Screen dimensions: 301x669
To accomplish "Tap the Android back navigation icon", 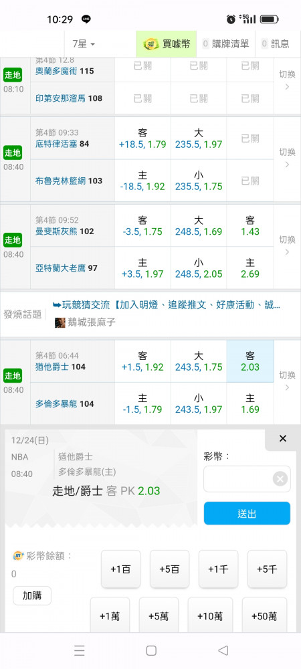I will (x=223, y=650).
